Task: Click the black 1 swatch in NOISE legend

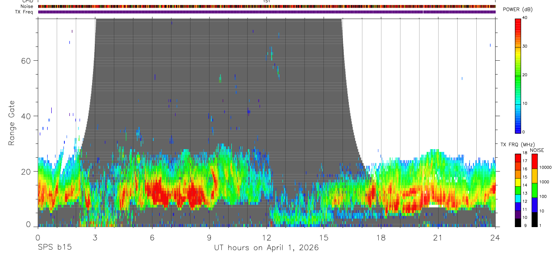Action: coord(534,219)
